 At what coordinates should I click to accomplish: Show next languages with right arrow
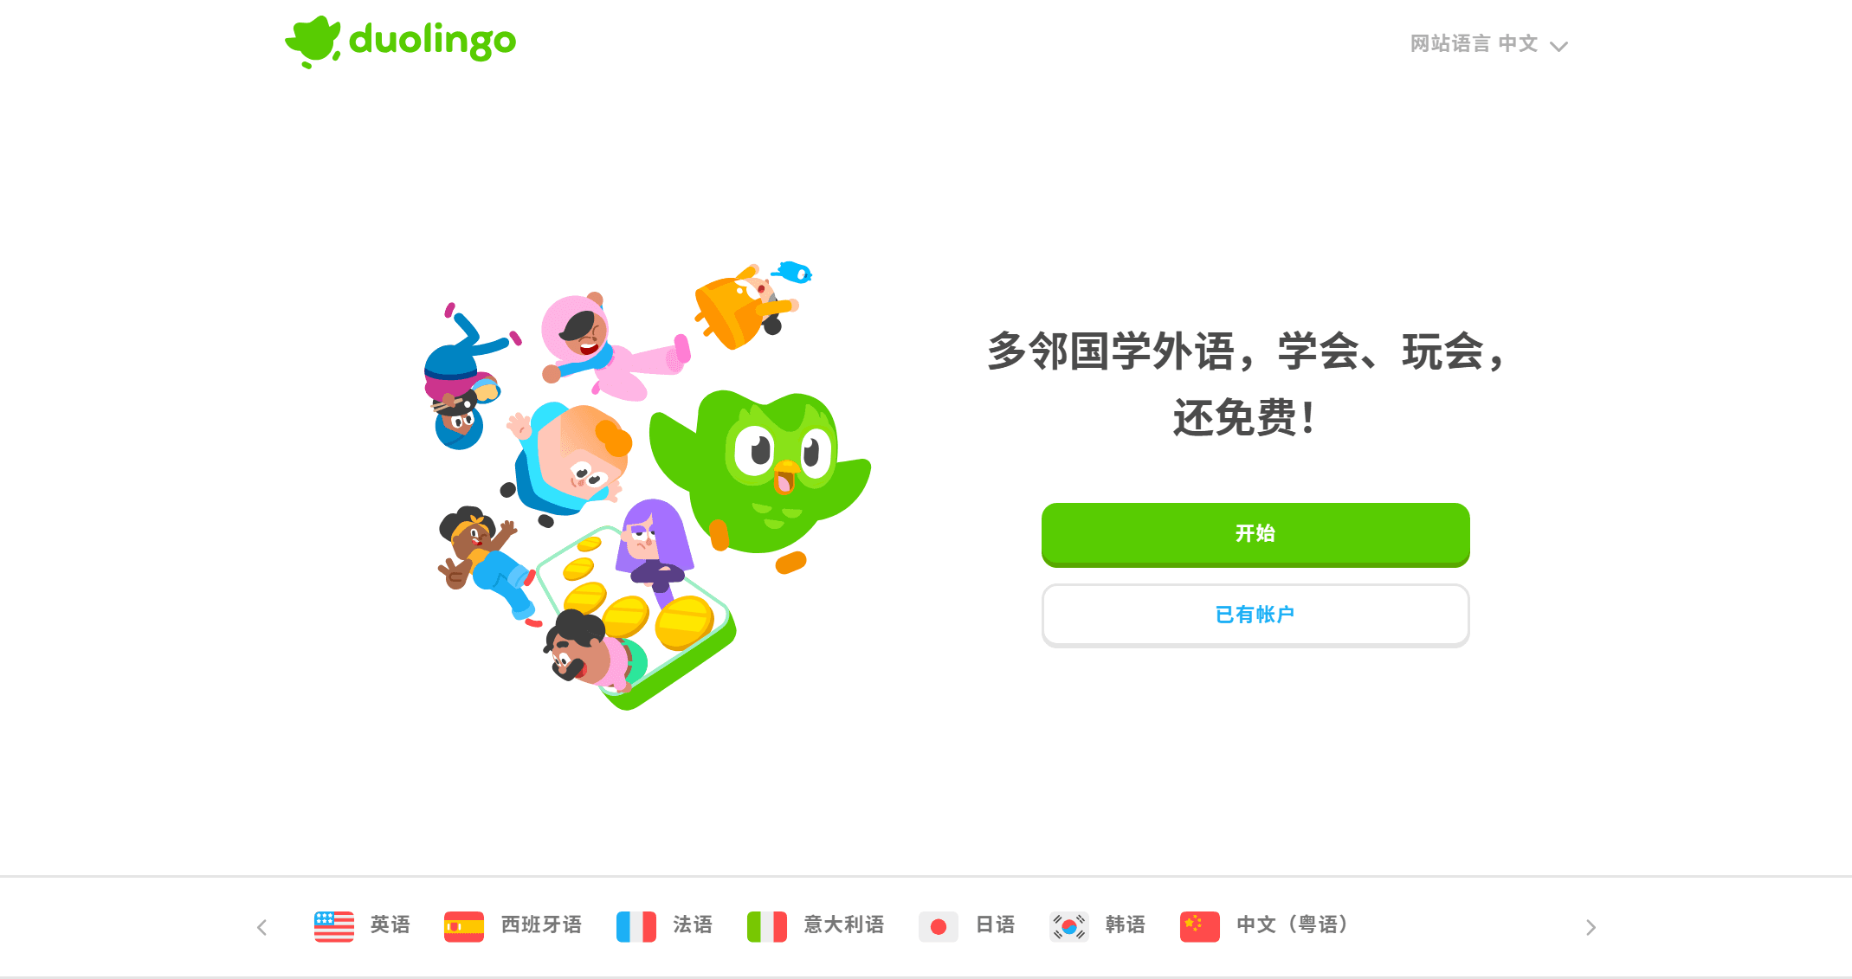pyautogui.click(x=1591, y=927)
